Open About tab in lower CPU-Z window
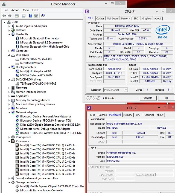Image resolution: width=175 pixels, height=193 pixels. tap(160, 115)
